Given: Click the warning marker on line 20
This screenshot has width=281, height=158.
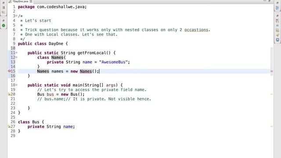Looking at the screenshot, I should tap(9, 94).
